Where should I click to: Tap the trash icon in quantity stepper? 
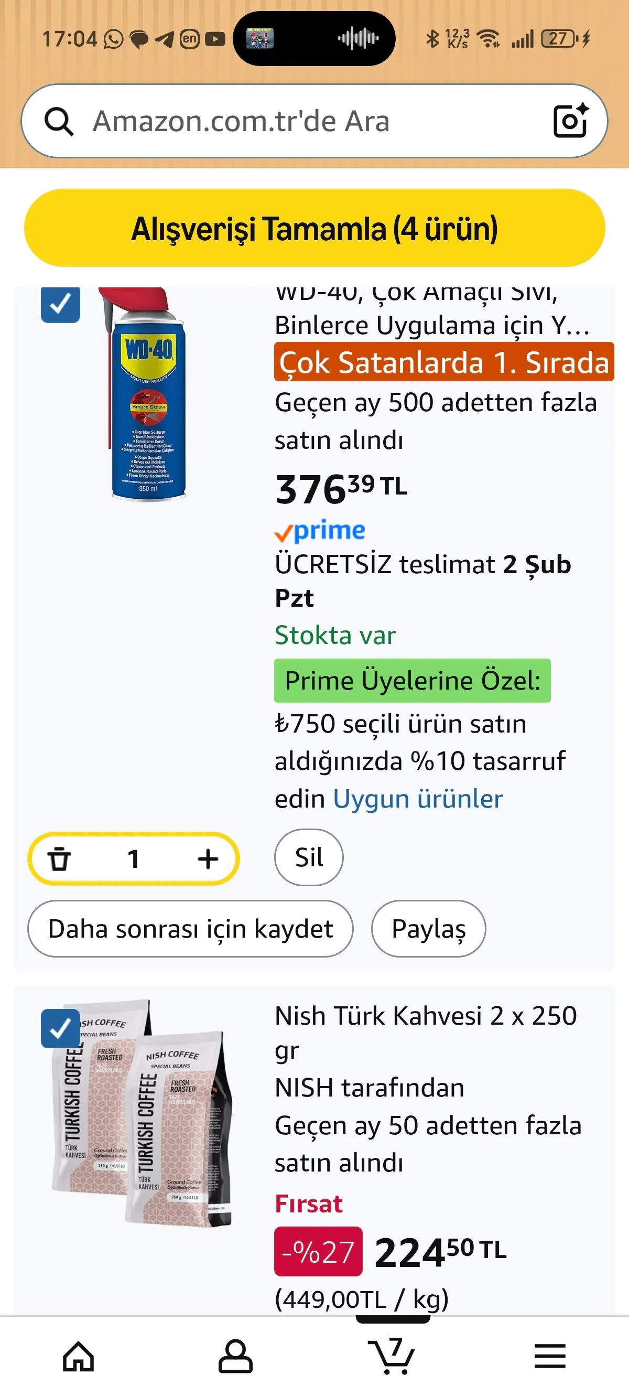click(x=60, y=858)
